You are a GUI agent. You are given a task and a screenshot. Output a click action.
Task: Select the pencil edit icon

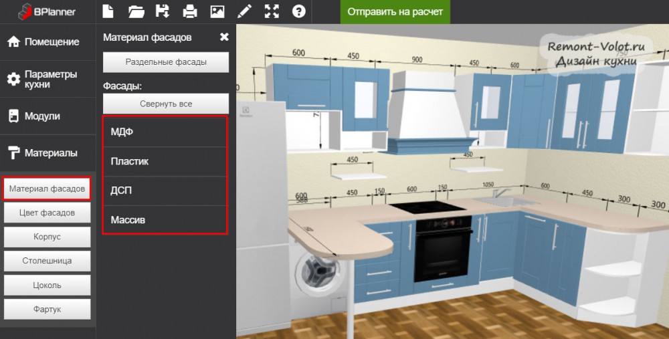point(244,11)
